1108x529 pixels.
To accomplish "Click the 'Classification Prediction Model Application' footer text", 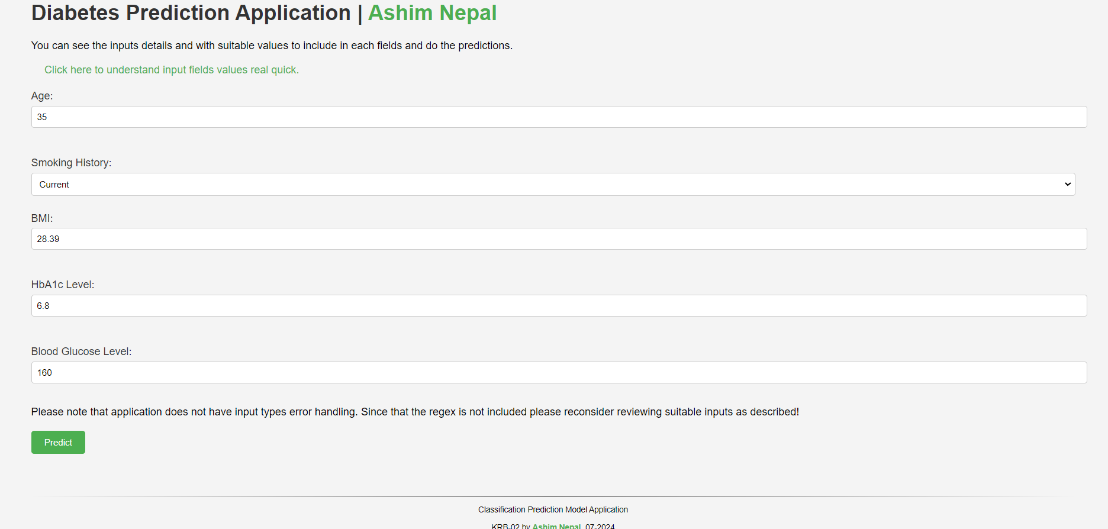I will [553, 509].
